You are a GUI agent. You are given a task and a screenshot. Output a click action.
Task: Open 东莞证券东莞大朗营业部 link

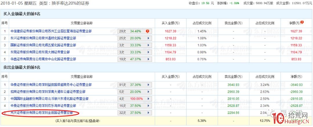tap(40, 52)
